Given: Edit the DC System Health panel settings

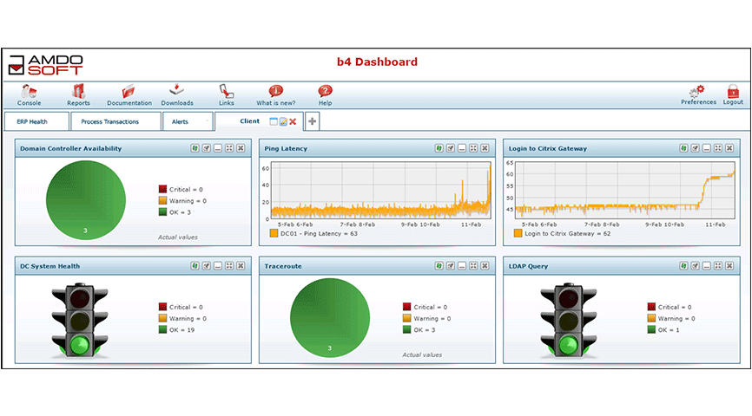Looking at the screenshot, I should (206, 266).
